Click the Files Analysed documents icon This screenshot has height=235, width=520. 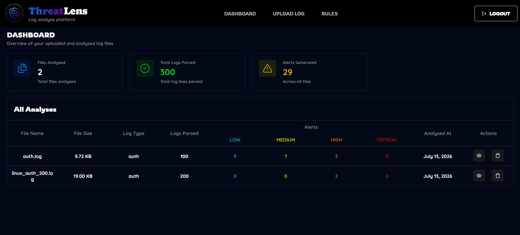[22, 68]
